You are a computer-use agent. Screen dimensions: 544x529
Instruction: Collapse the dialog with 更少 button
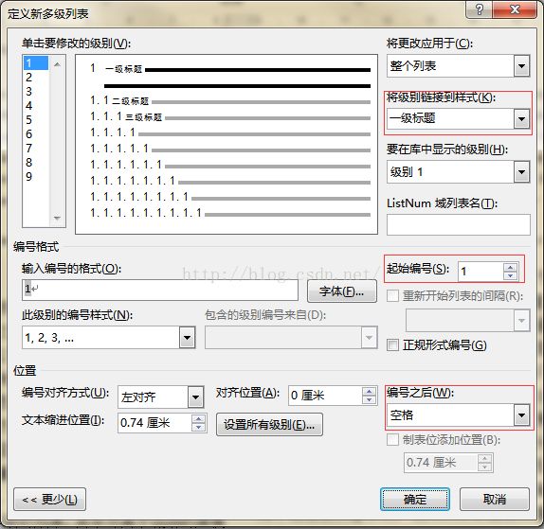tap(49, 500)
